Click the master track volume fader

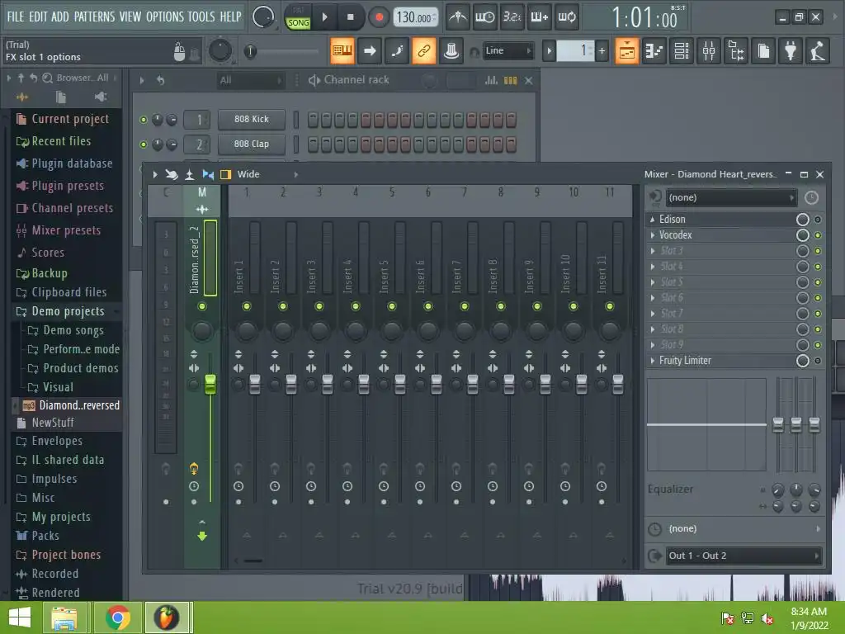210,384
